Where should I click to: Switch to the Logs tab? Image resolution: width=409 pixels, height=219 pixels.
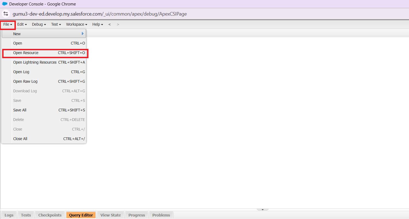coord(9,215)
